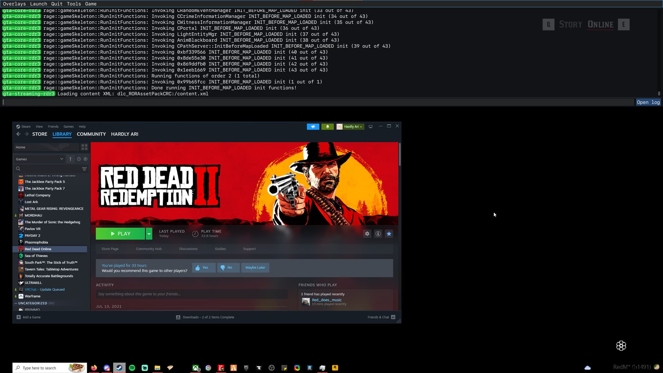Open the Friends menu in Steam

click(53, 126)
